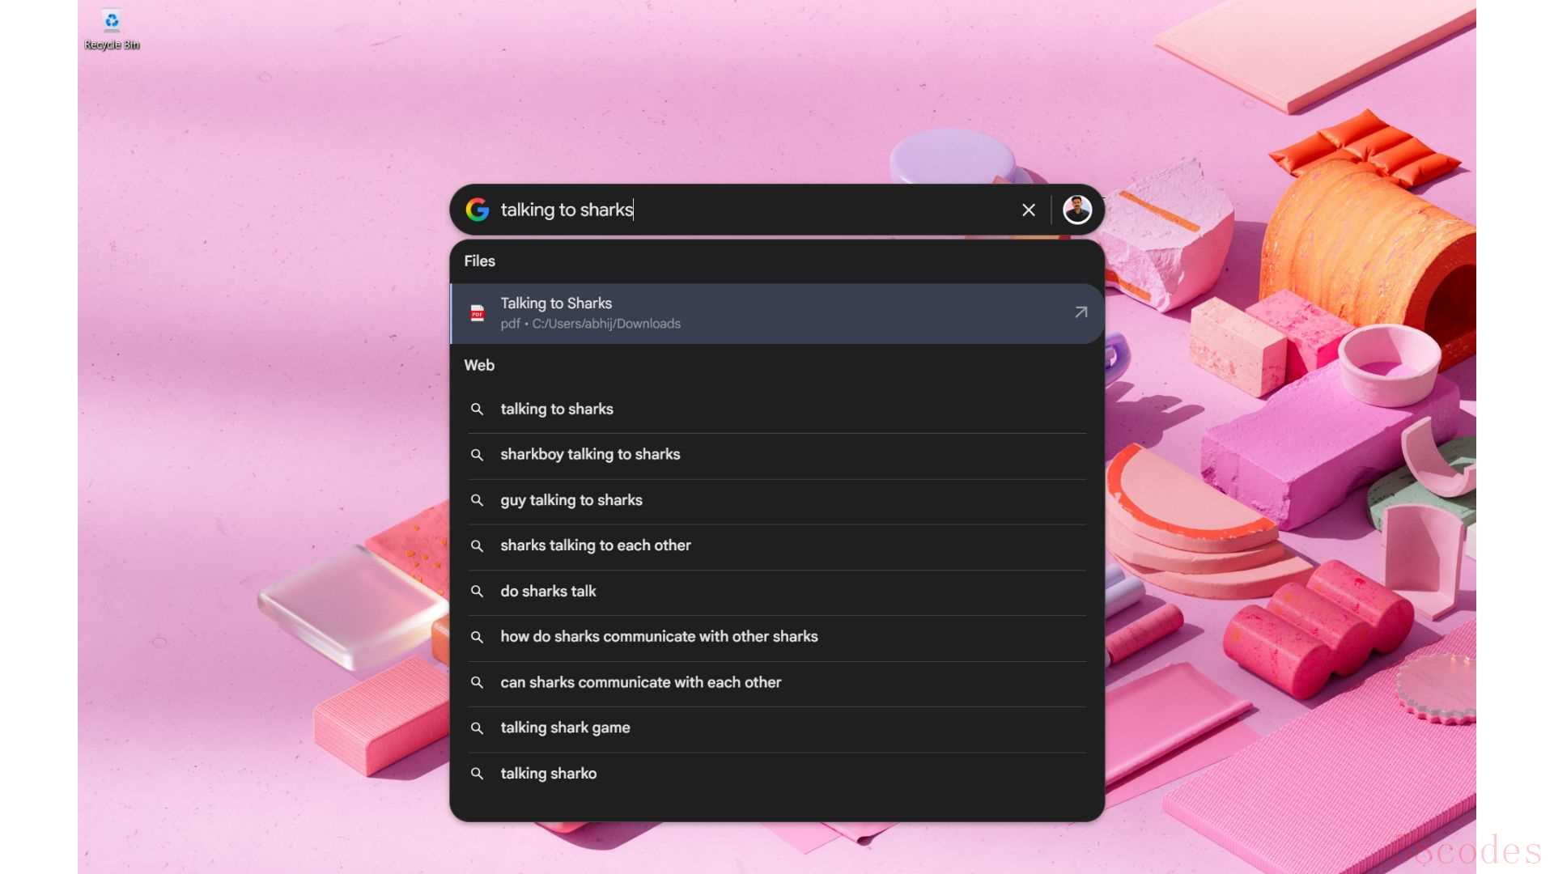The width and height of the screenshot is (1554, 874).
Task: Select 'can sharks communicate with each other'
Action: point(640,682)
